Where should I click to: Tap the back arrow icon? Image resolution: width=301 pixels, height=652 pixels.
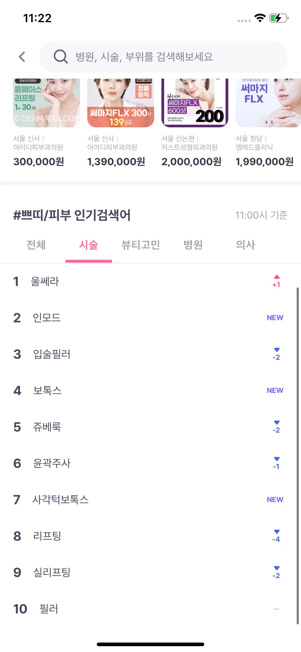(22, 57)
